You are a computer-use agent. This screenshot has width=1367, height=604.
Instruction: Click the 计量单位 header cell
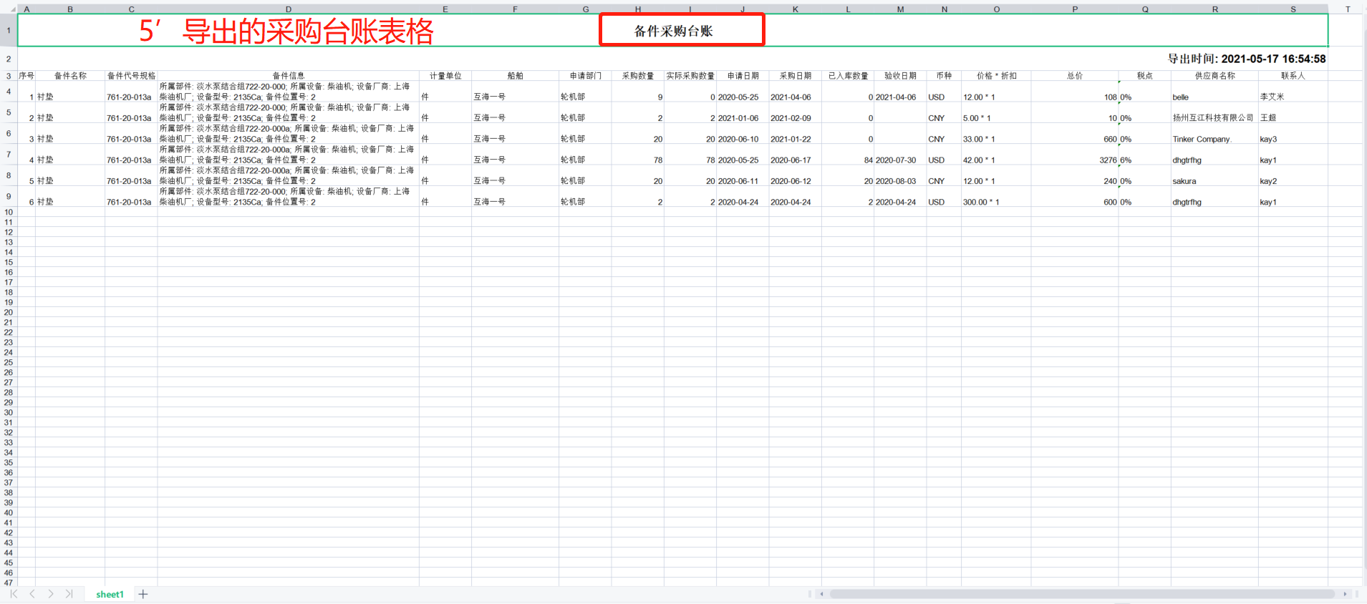point(445,75)
